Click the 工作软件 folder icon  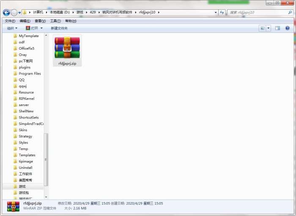click(16, 174)
